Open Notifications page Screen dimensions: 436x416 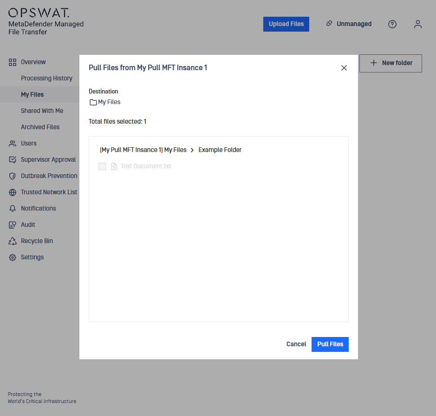point(39,208)
